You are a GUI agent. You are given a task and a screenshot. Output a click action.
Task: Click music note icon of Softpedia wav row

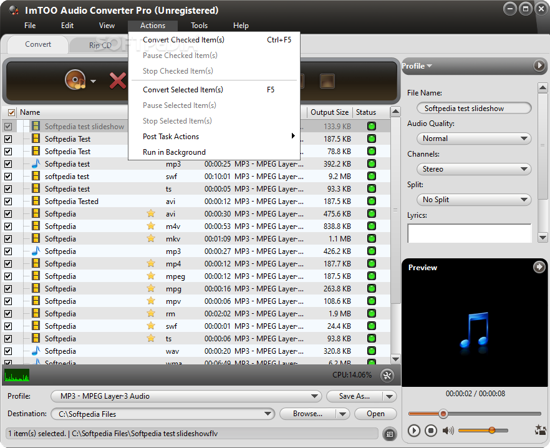pos(36,351)
